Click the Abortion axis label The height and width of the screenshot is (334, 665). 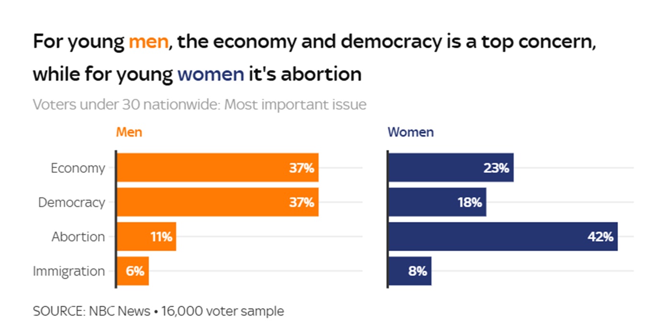coord(78,237)
